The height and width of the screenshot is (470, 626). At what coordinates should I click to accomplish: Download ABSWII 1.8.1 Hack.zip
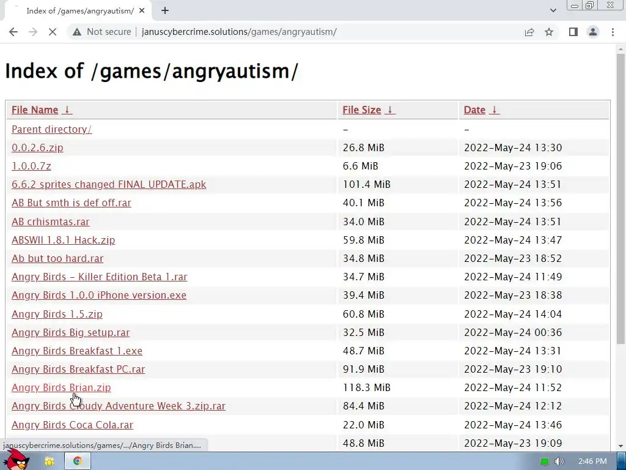(x=63, y=240)
